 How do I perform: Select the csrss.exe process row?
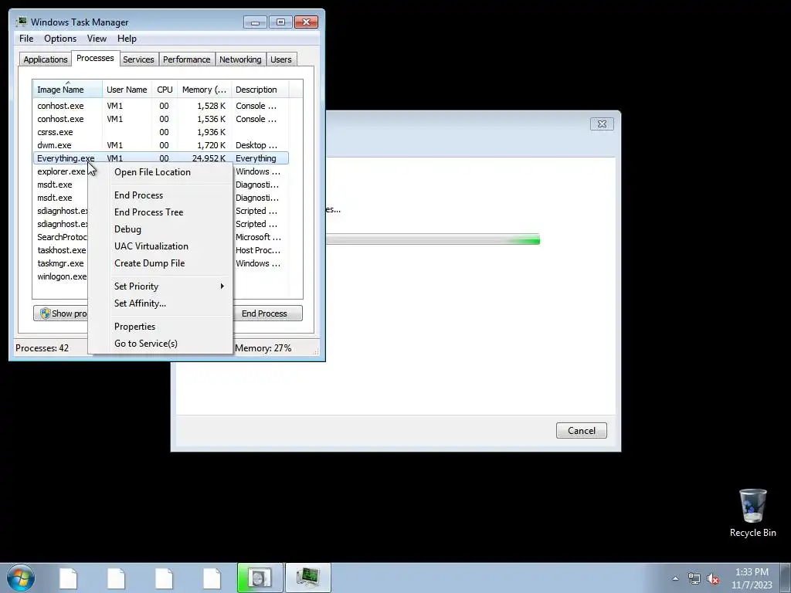pyautogui.click(x=161, y=132)
